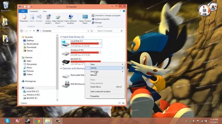
Task: Select the Removable Disk icon
Action: pos(66,76)
